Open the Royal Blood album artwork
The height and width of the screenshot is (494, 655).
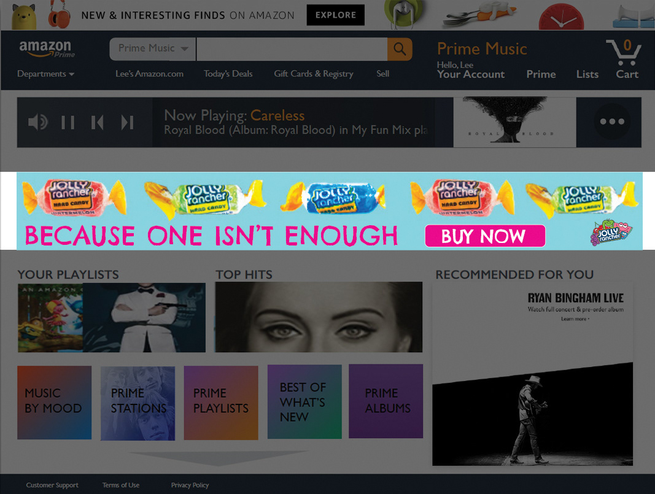point(514,122)
